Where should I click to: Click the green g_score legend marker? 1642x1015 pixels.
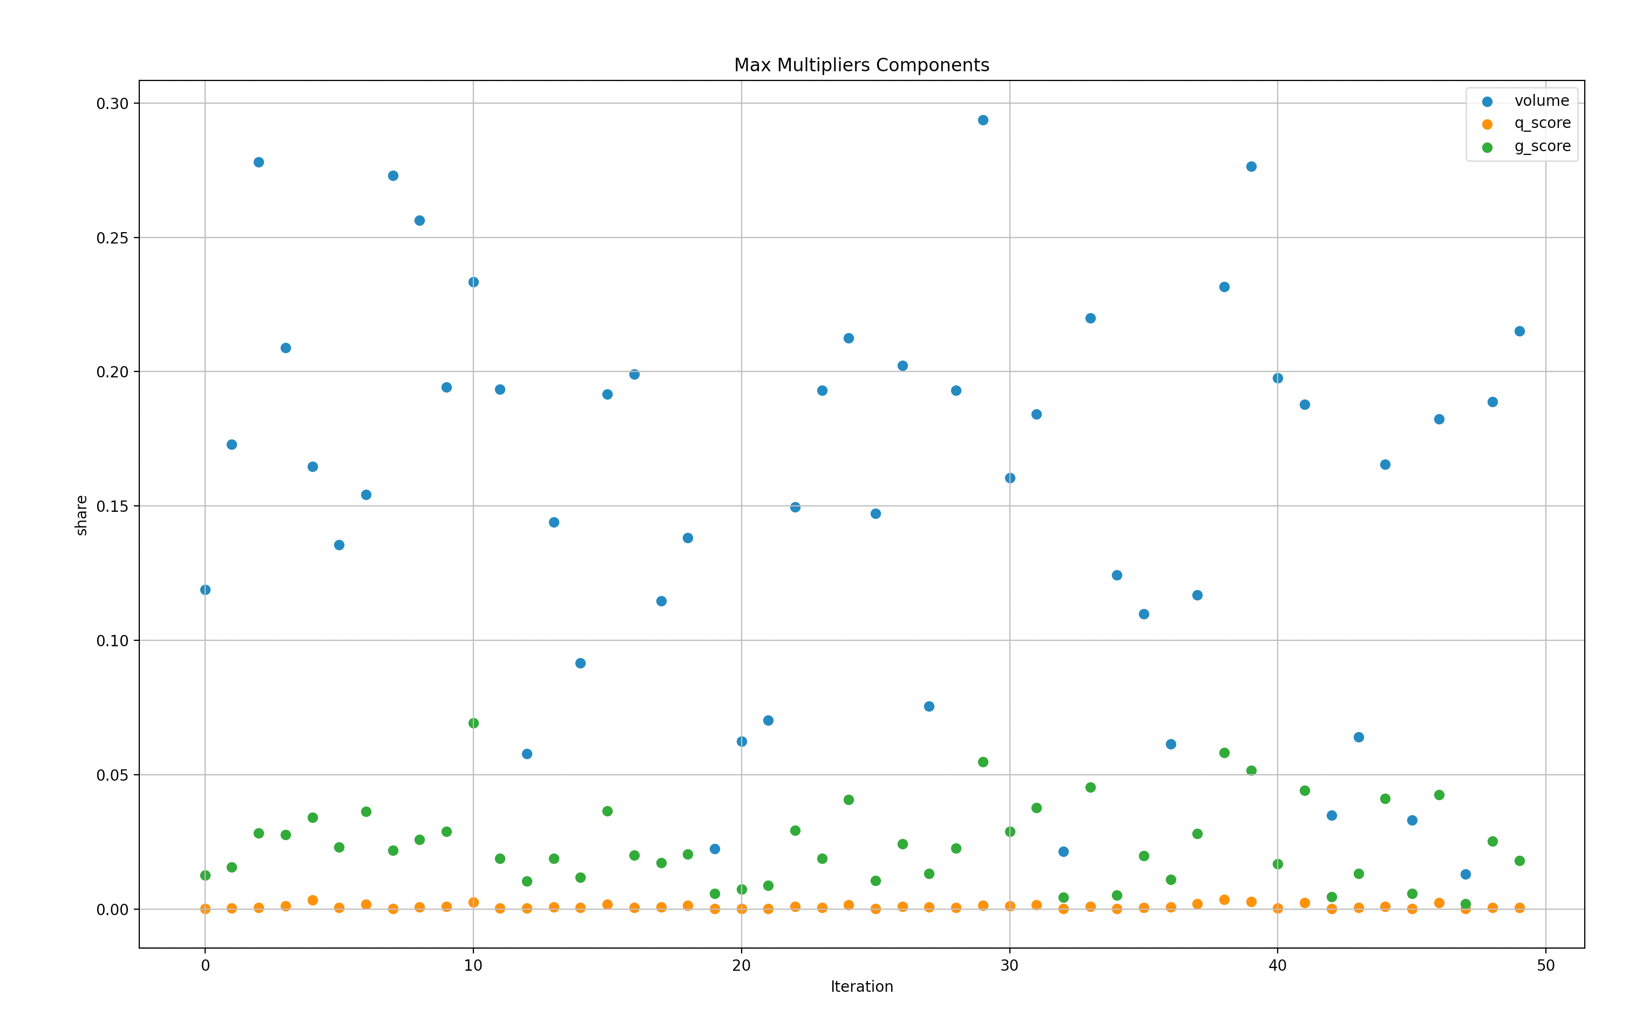point(1487,147)
